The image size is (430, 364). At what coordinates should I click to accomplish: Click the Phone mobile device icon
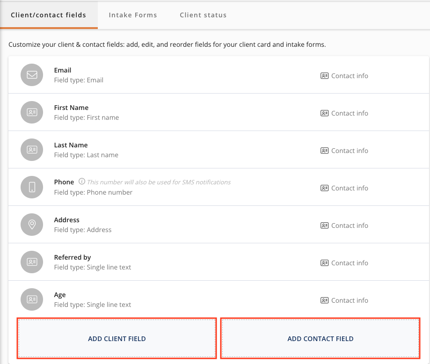(x=32, y=187)
